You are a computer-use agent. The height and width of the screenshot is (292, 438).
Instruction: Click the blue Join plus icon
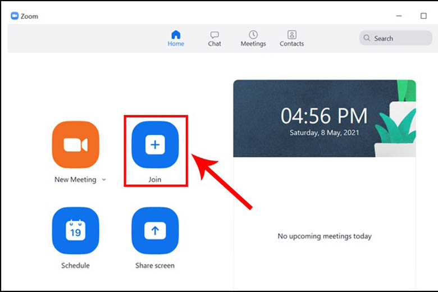(155, 144)
